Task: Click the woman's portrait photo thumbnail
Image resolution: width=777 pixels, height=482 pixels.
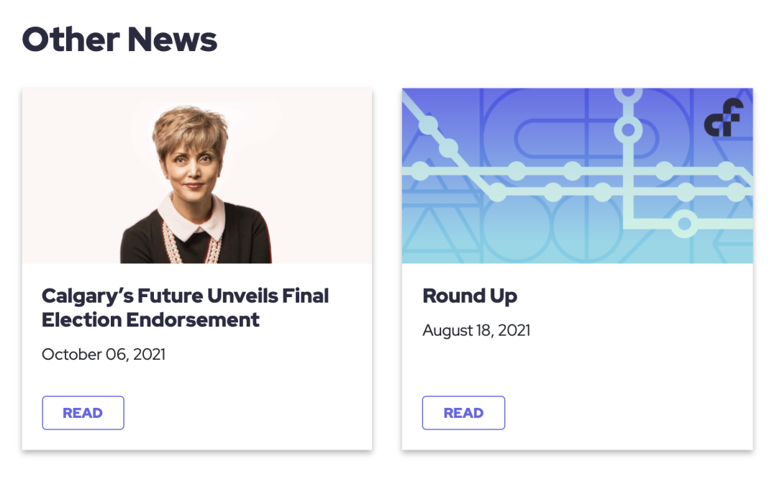Action: (196, 176)
